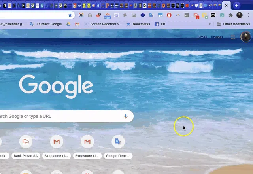Viewport: 253px width, 174px height.
Task: Click the picture-in-picture window extension icon
Action: point(160,15)
